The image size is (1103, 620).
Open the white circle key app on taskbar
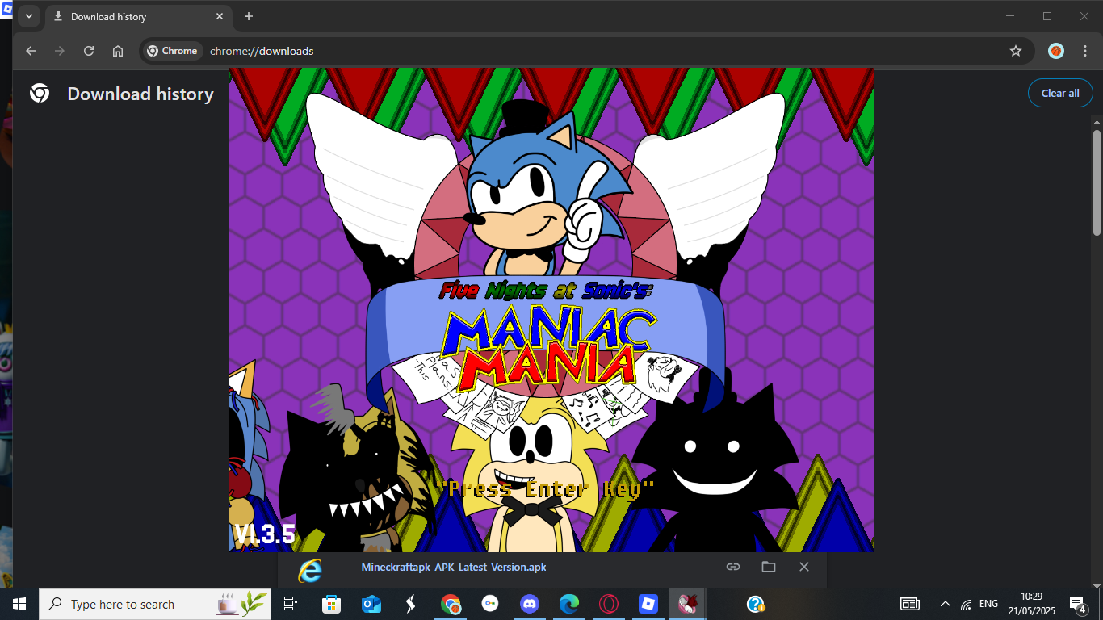click(490, 604)
